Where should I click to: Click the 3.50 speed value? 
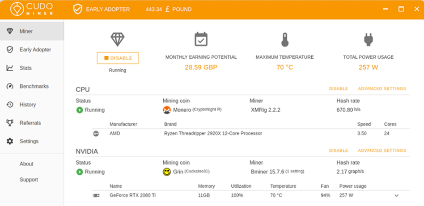[x=362, y=133]
